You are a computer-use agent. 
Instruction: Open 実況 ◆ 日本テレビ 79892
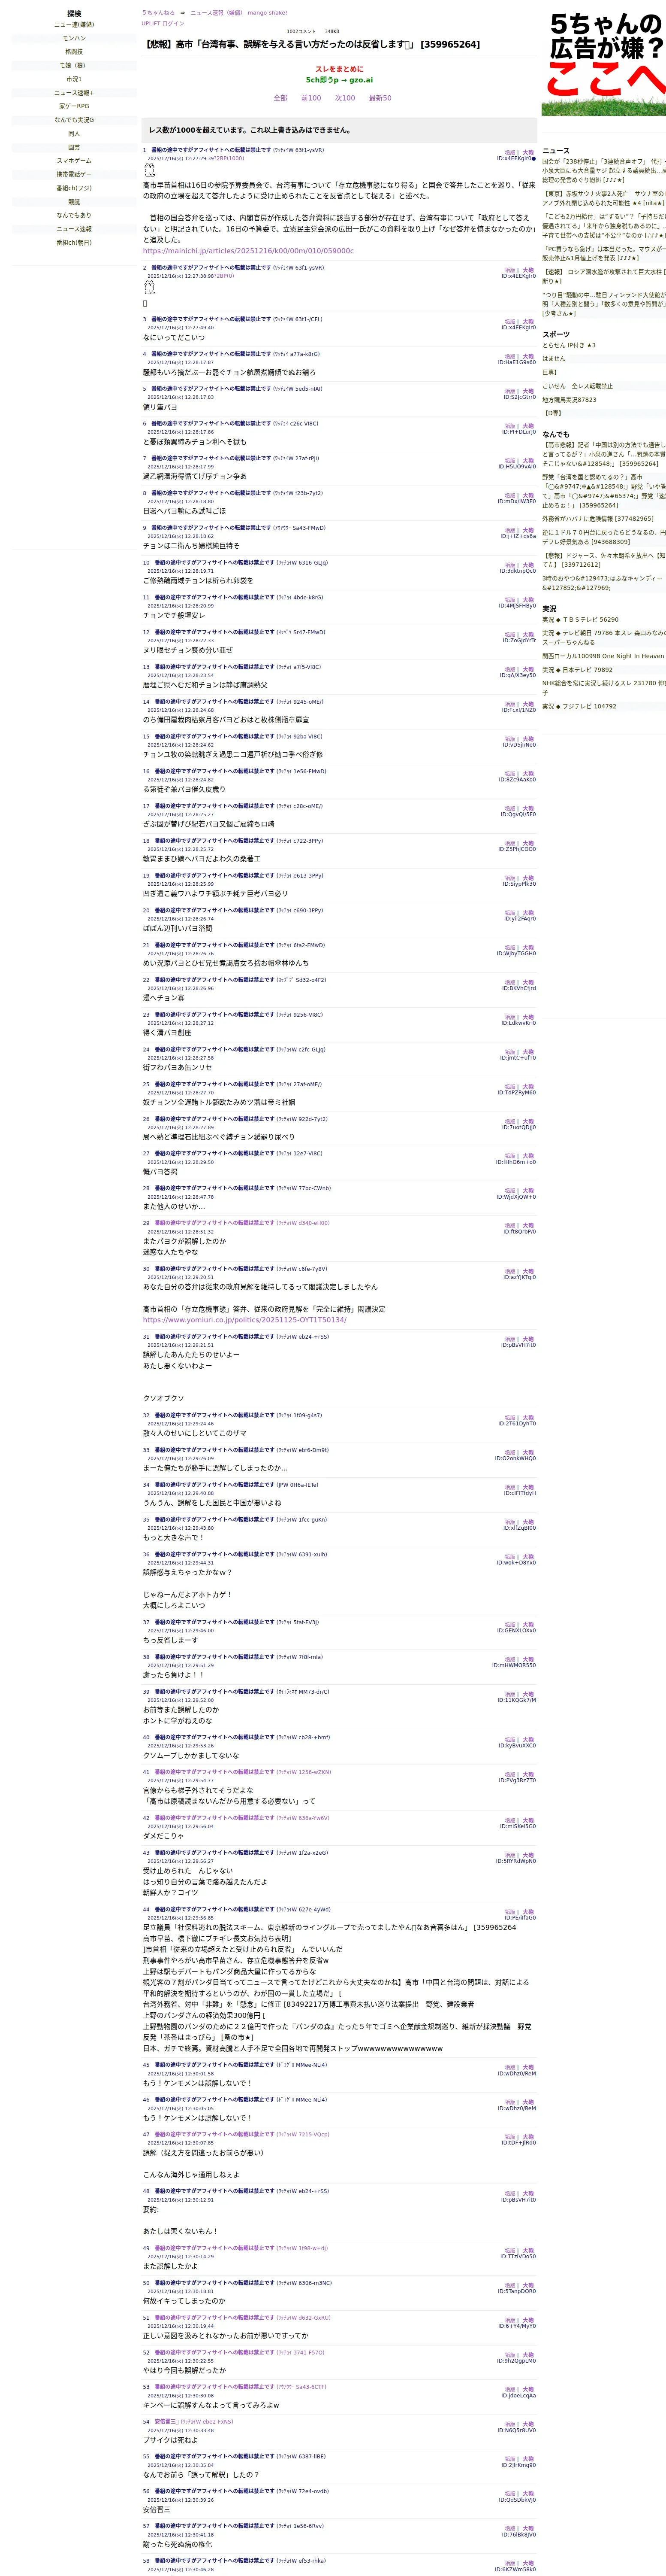577,670
